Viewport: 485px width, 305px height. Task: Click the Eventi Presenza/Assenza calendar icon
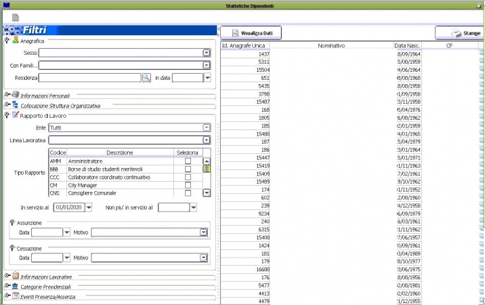(16, 296)
